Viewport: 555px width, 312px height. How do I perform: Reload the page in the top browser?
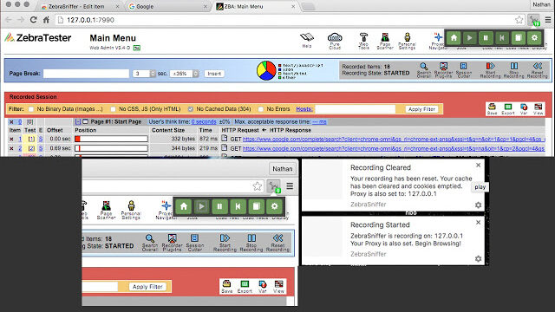34,20
